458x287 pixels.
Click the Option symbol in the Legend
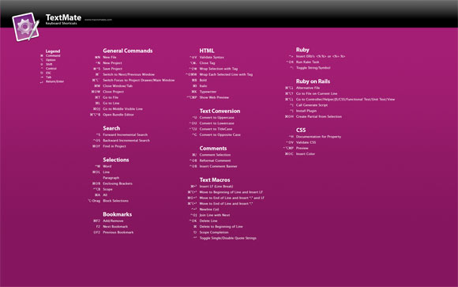[42, 60]
